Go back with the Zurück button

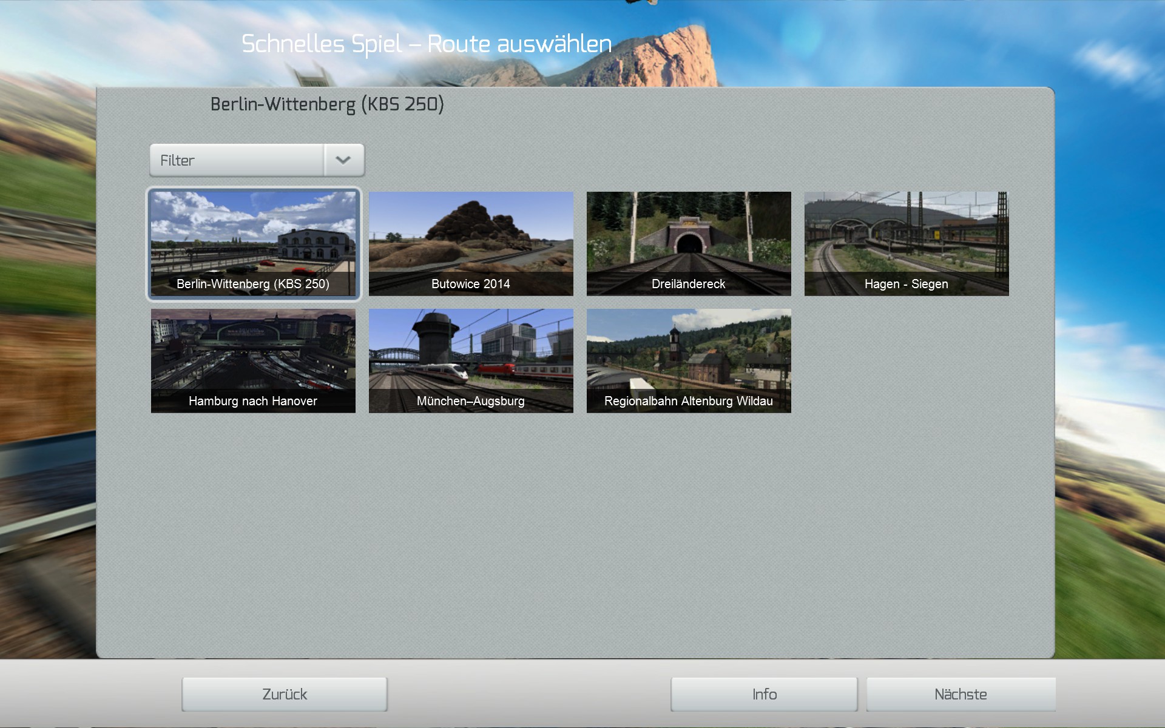tap(285, 694)
